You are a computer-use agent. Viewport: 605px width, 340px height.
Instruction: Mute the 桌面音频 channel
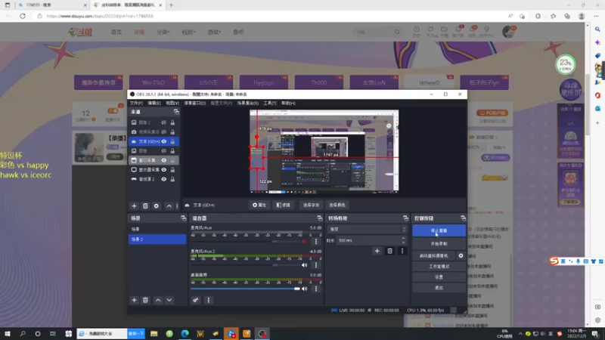(x=305, y=289)
